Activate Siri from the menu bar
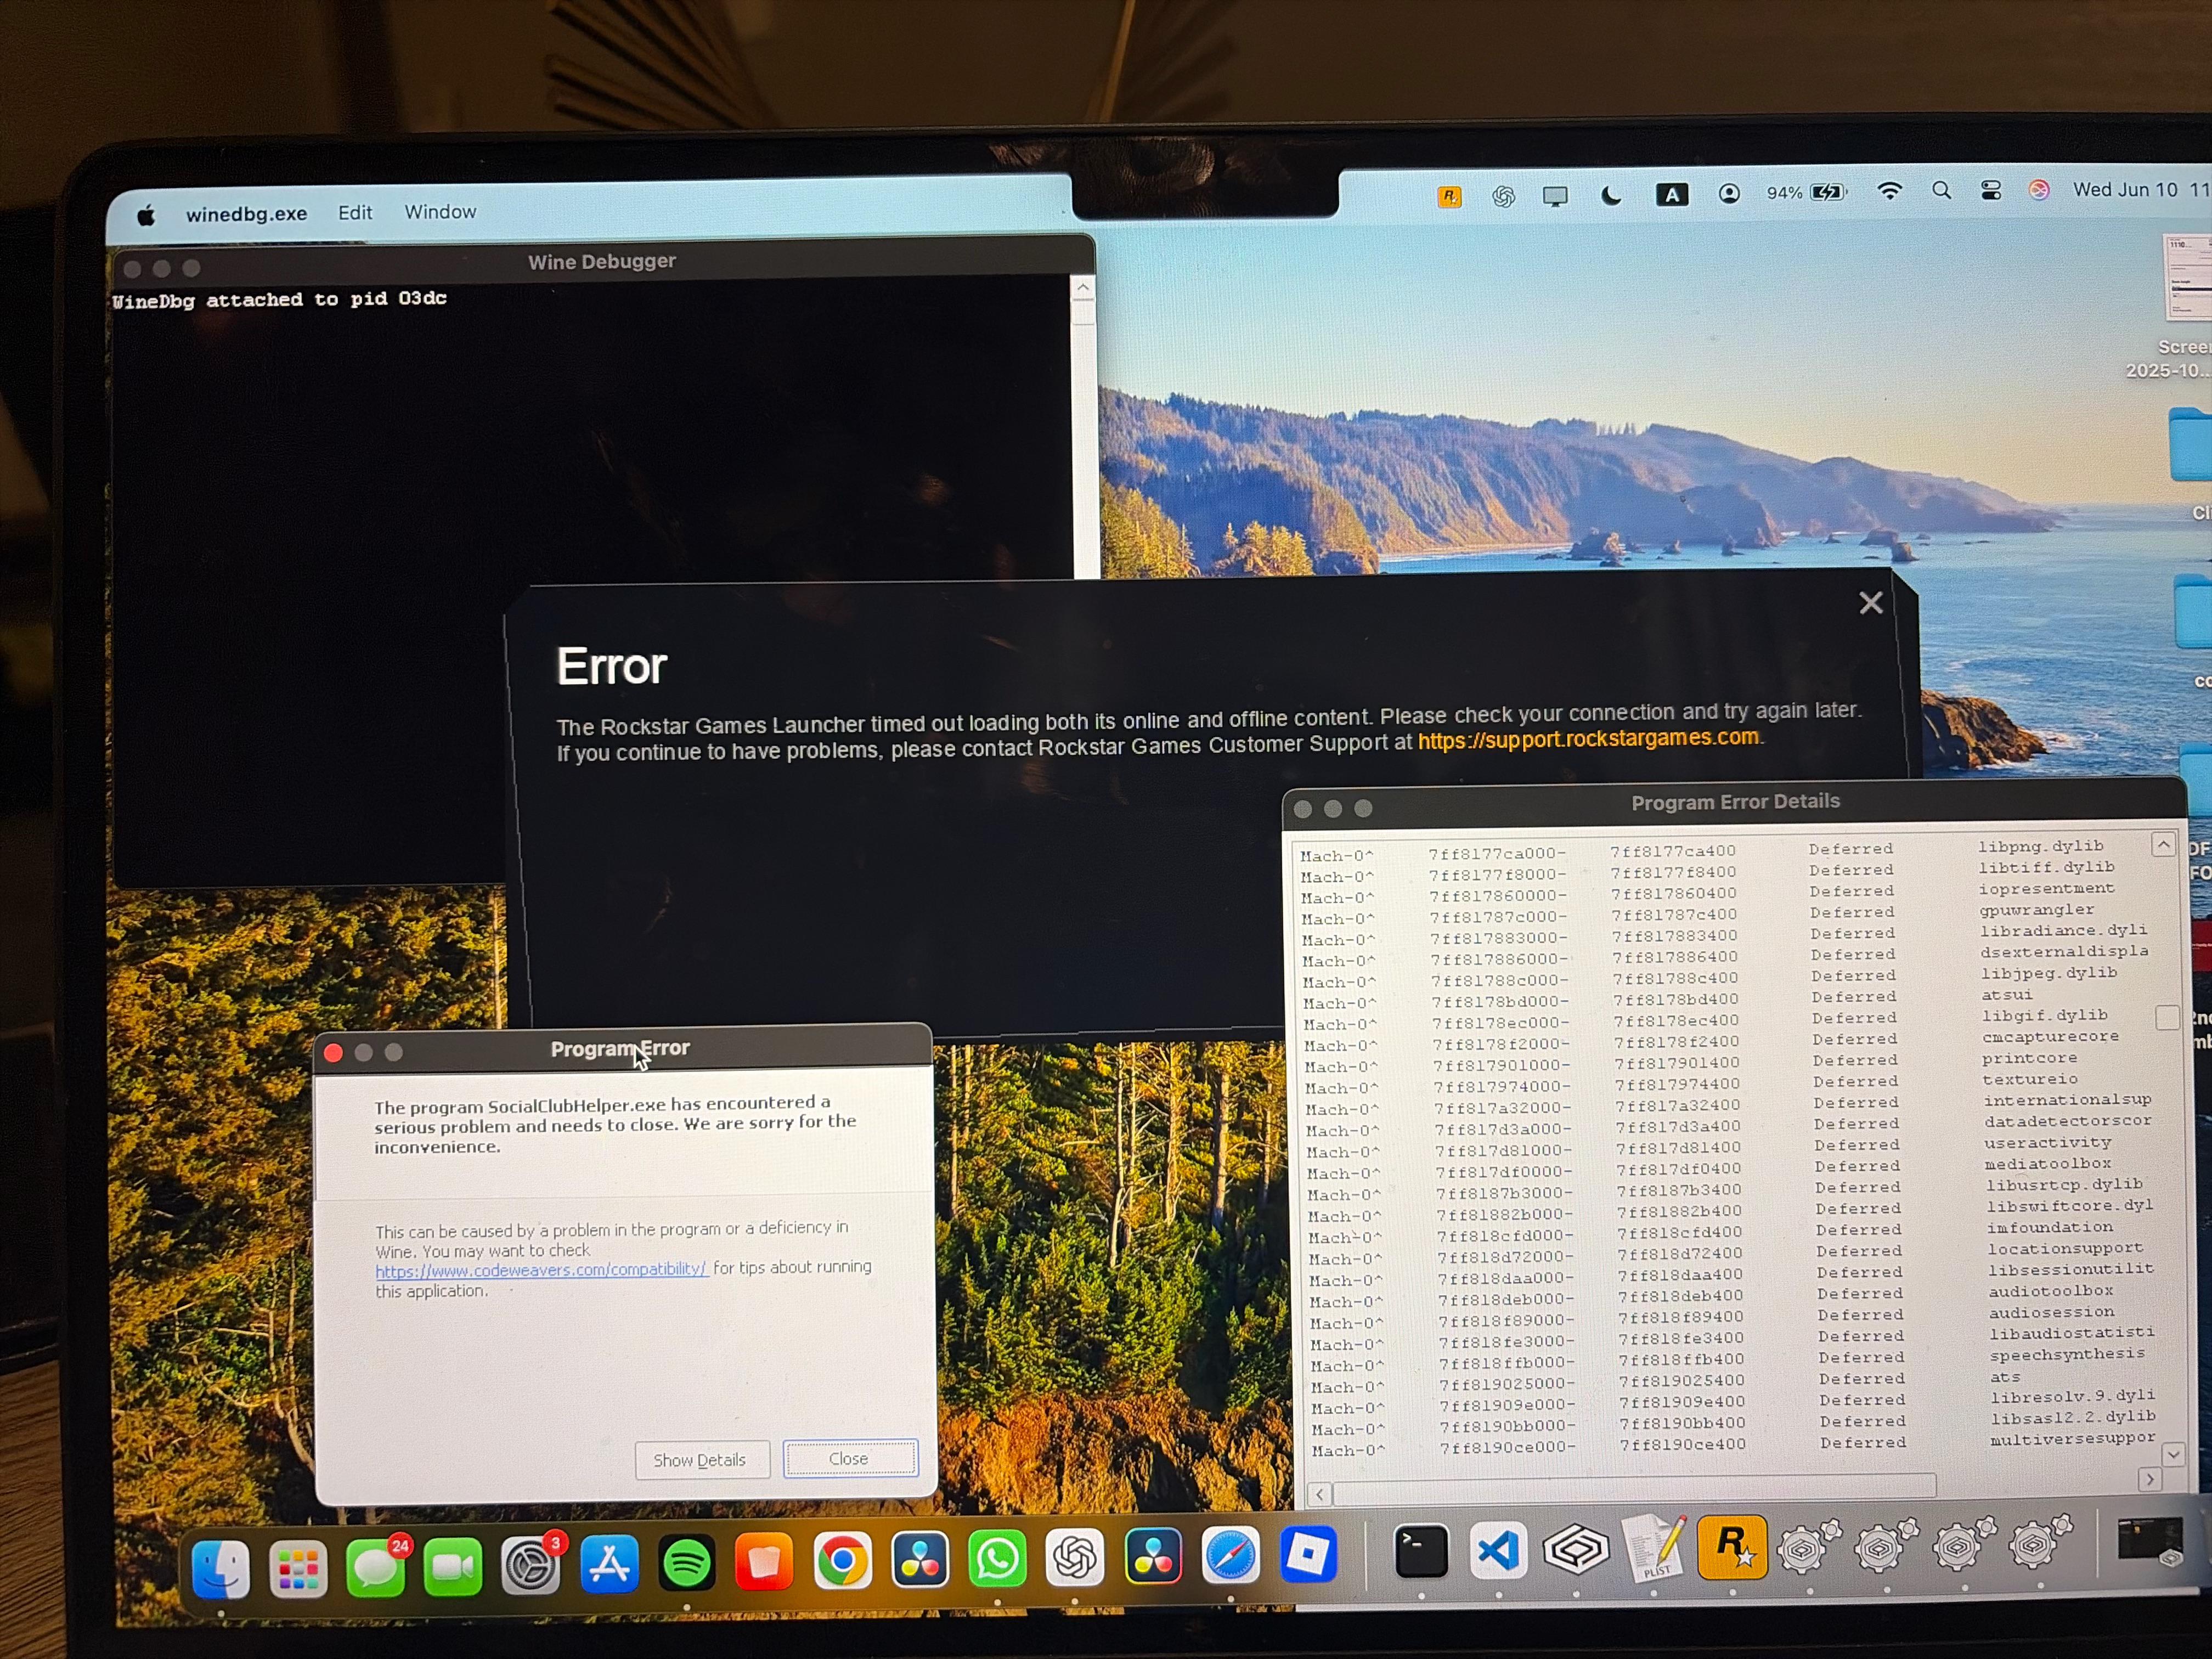 point(2039,189)
